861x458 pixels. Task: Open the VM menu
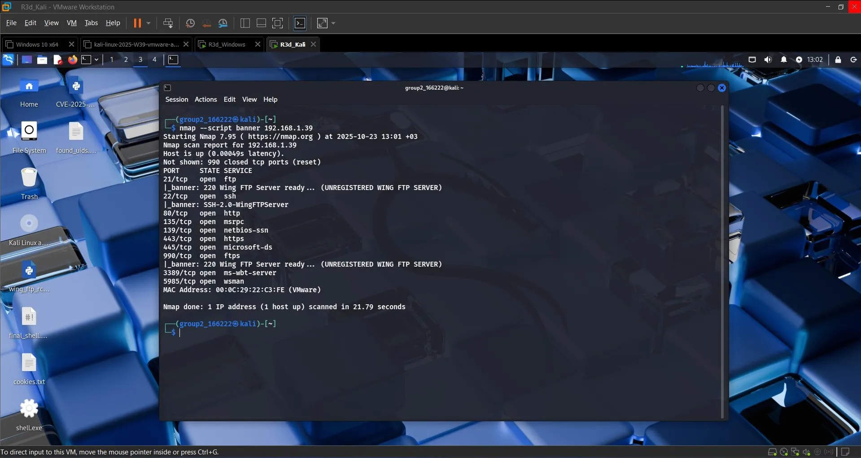click(72, 23)
